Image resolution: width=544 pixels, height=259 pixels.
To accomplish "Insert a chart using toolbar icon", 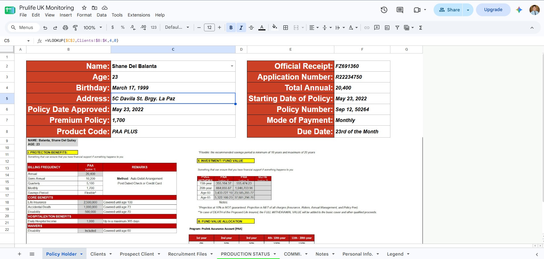I will (x=387, y=28).
